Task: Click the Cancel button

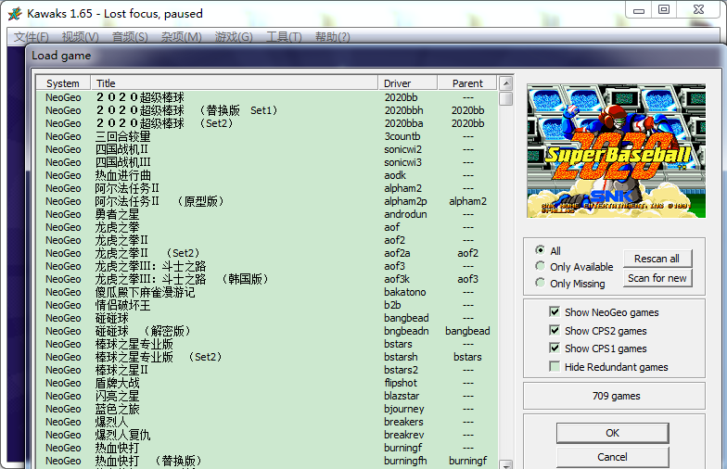Action: coord(612,457)
